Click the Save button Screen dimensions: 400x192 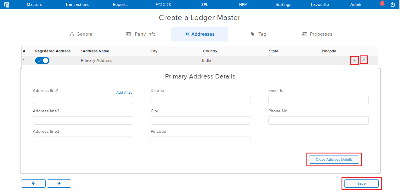[x=361, y=184]
